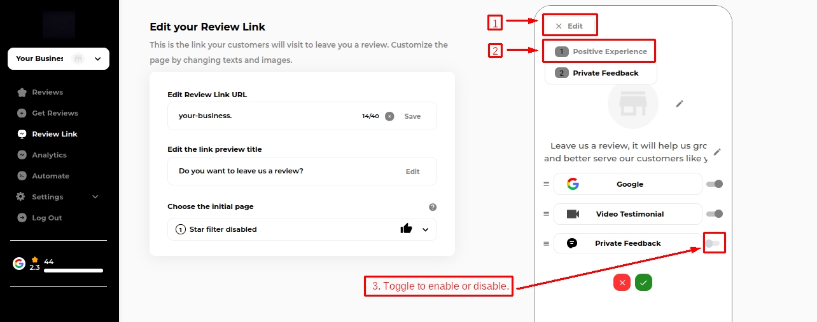
Task: Disable the Video Testimonial toggle
Action: 715,214
